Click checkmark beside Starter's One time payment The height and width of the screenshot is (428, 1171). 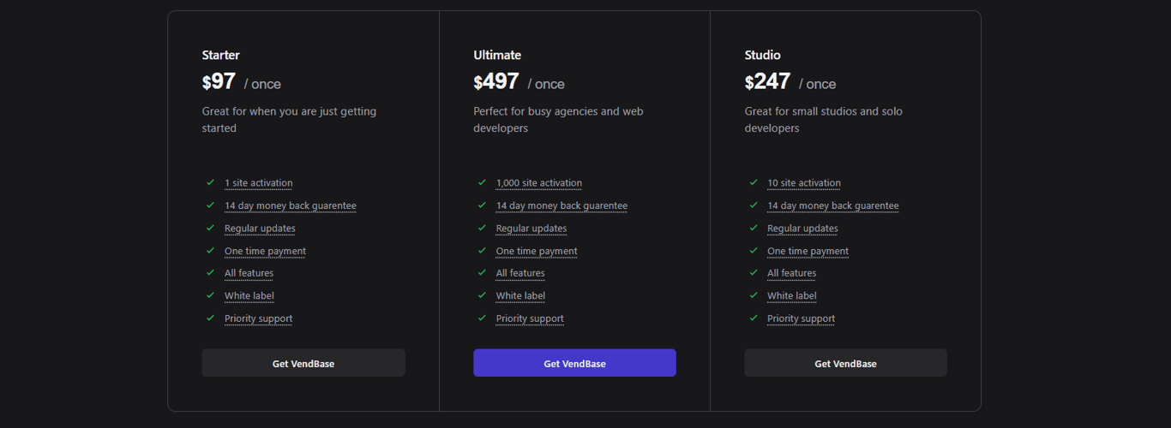tap(210, 250)
